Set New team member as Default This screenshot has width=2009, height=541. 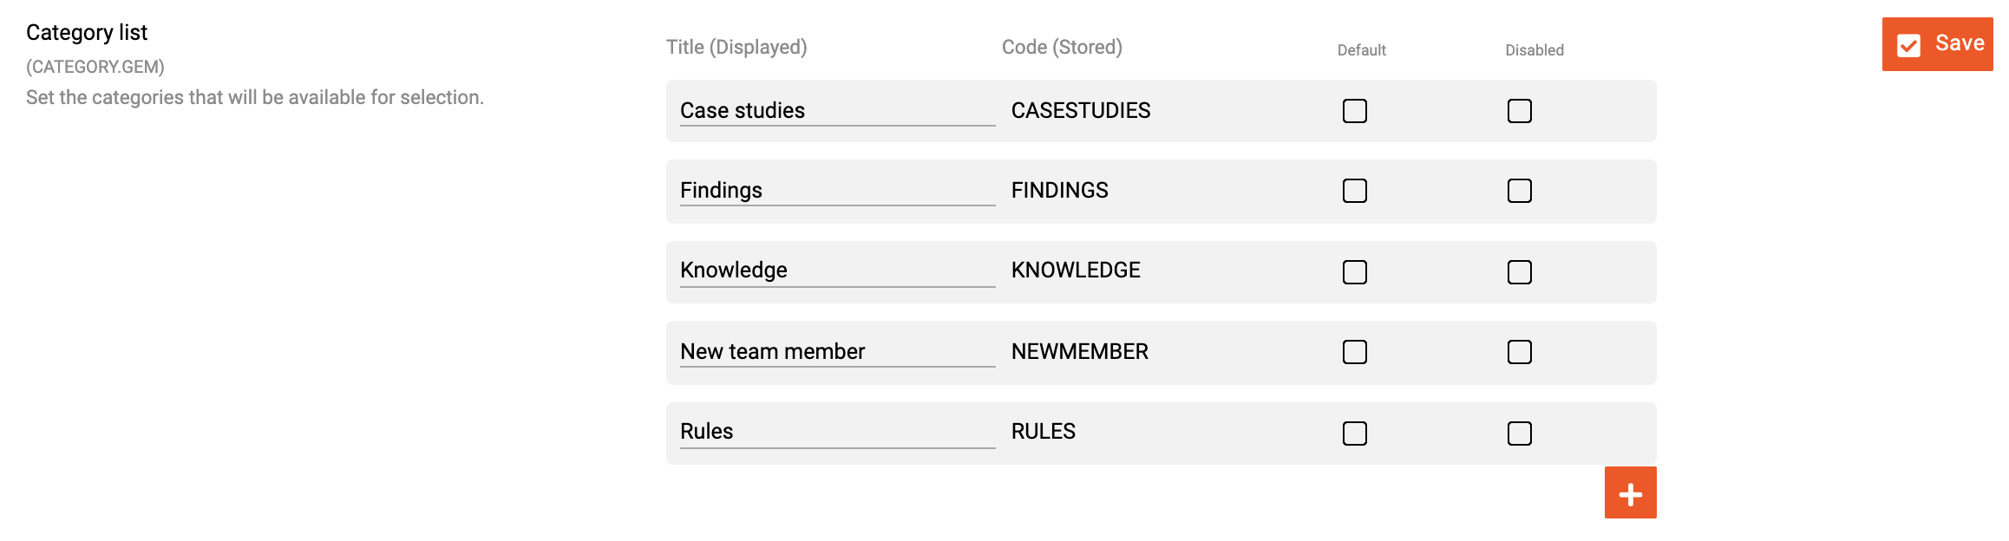click(x=1355, y=352)
